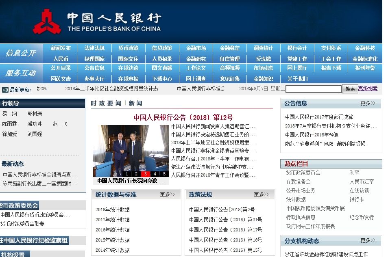Open 下载中心 in the 服务互动 menu
388x257 pixels.
(162, 79)
